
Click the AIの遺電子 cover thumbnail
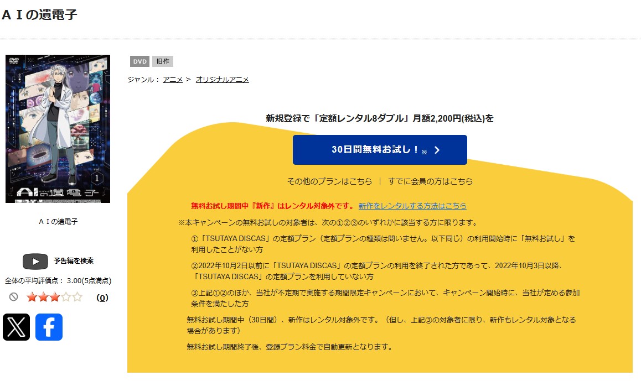coord(58,128)
